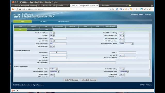Select the Voice tab
This screenshot has width=165, height=93.
(x=22, y=21)
